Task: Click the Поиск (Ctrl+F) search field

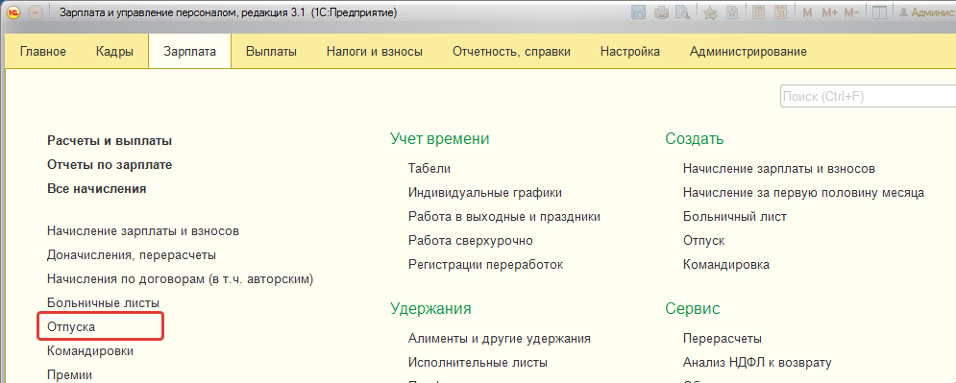Action: click(x=868, y=97)
